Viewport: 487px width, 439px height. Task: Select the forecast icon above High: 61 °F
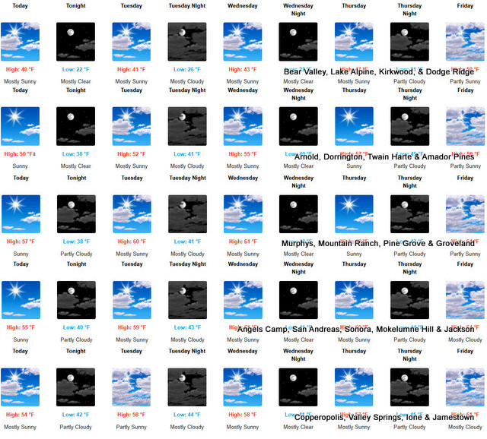click(243, 214)
